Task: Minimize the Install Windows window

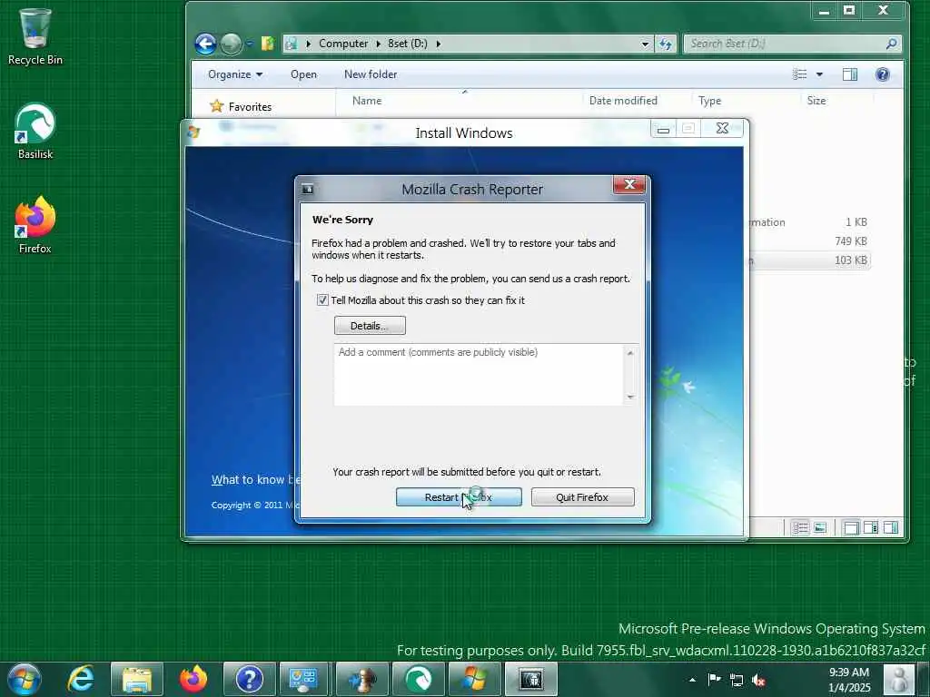Action: click(x=664, y=129)
